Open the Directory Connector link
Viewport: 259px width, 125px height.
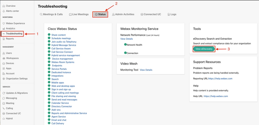[62, 107]
